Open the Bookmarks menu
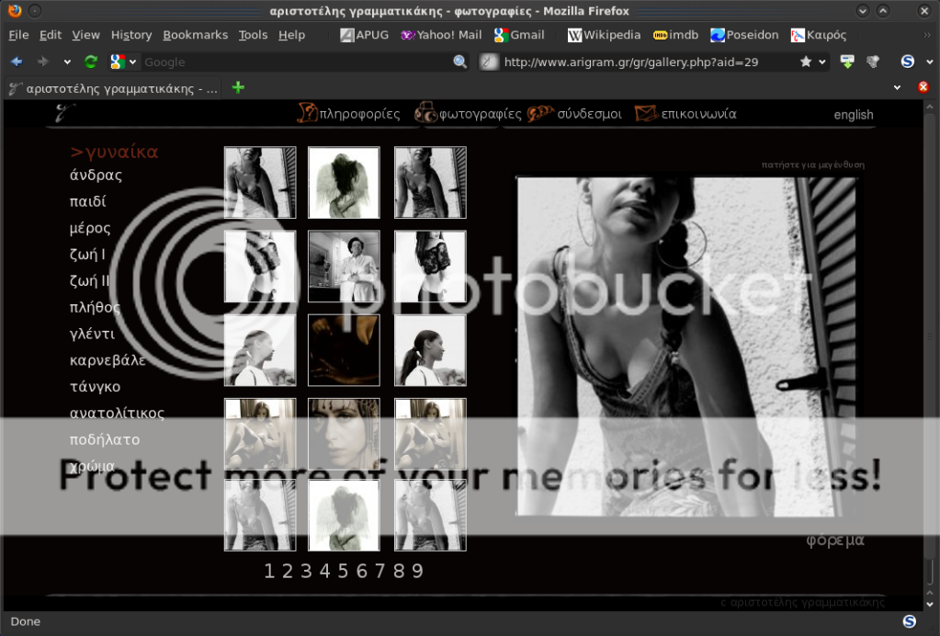Viewport: 940px width, 636px height. (195, 35)
